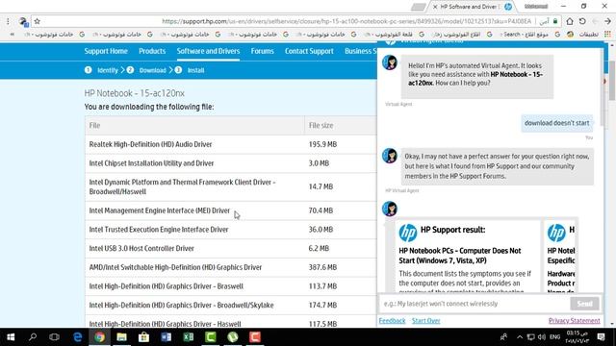
Task: Select Software and Drivers navigation tab
Action: point(208,51)
